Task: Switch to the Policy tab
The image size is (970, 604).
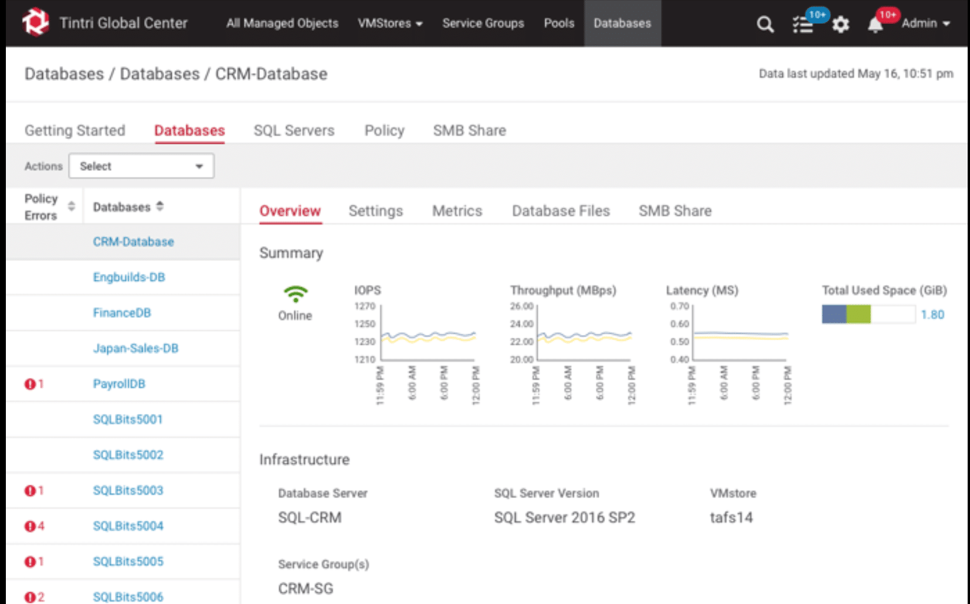Action: click(x=384, y=130)
